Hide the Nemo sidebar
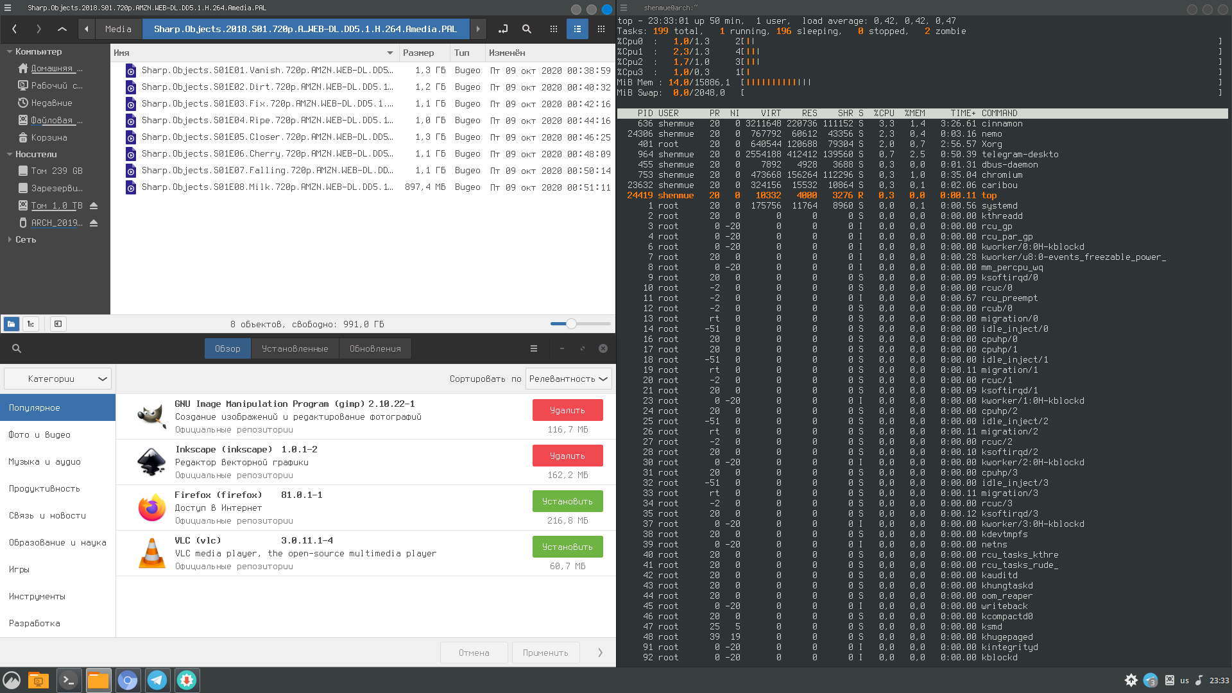 (x=58, y=324)
